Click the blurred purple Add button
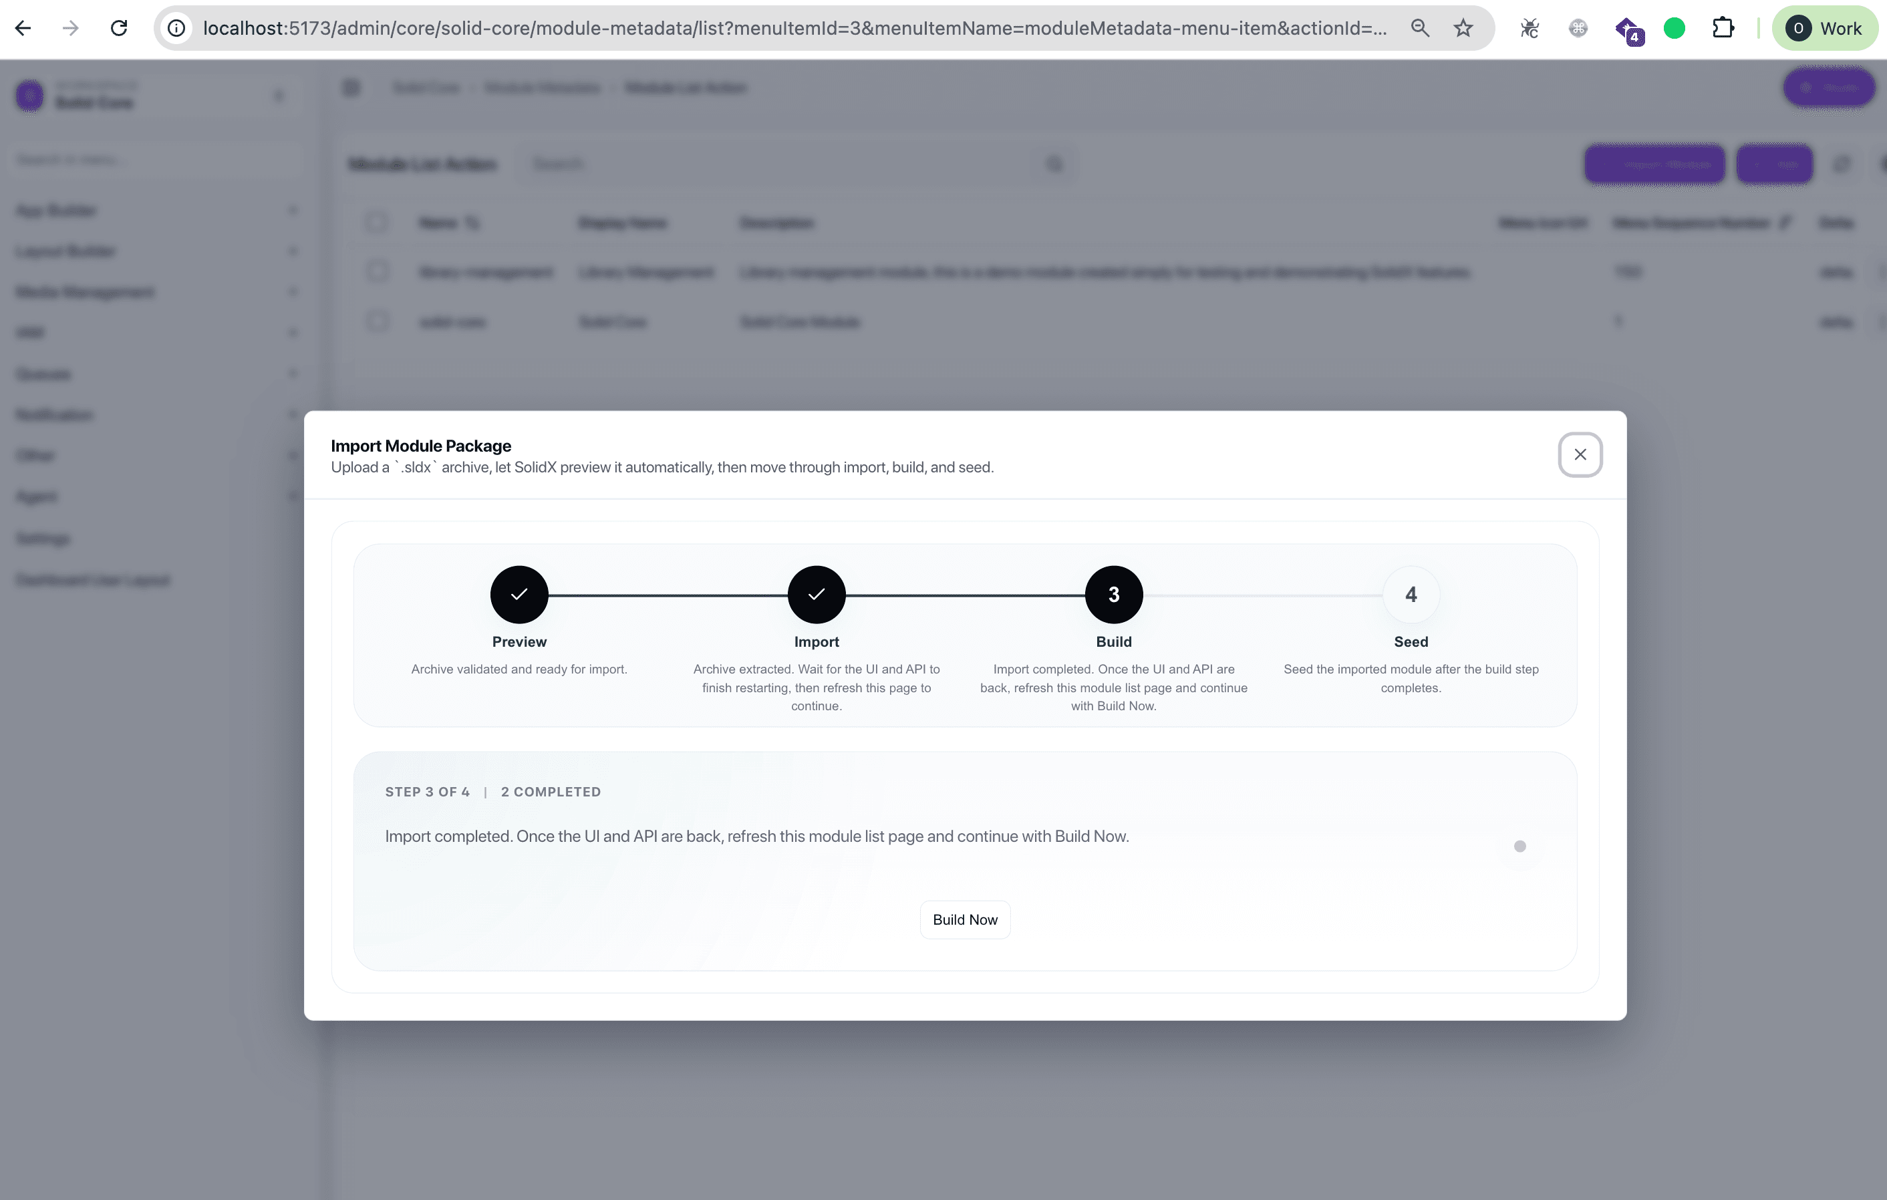Screen dimensions: 1887x1200 tap(1774, 164)
